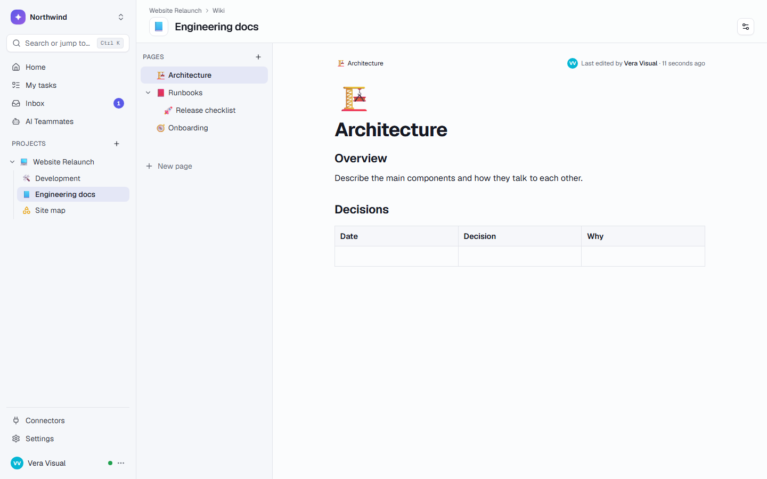Click the Inbox tray icon

tap(16, 103)
